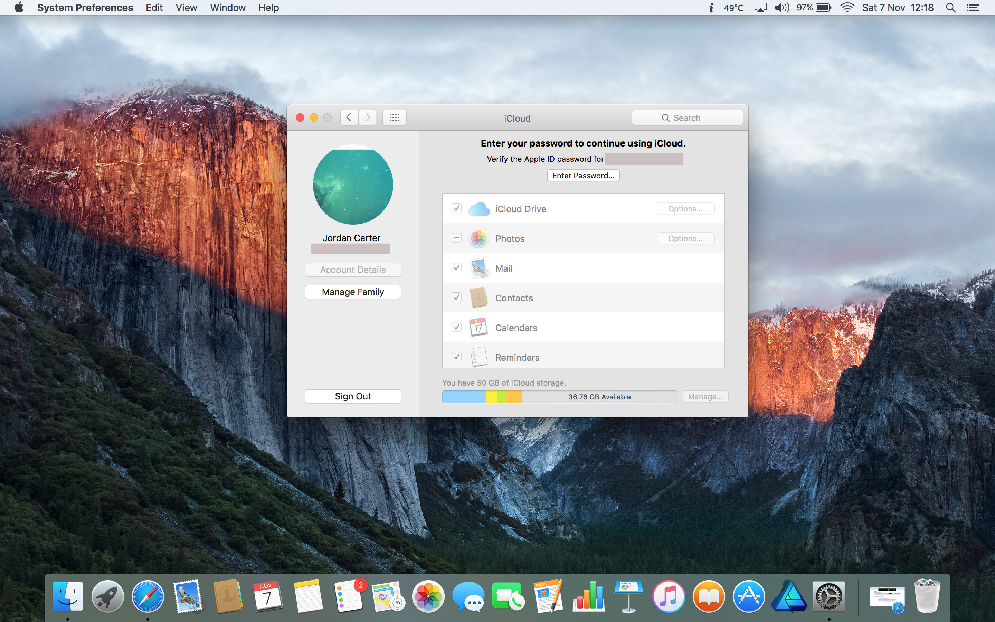This screenshot has height=622, width=995.
Task: Open the Apple menu
Action: 19,7
